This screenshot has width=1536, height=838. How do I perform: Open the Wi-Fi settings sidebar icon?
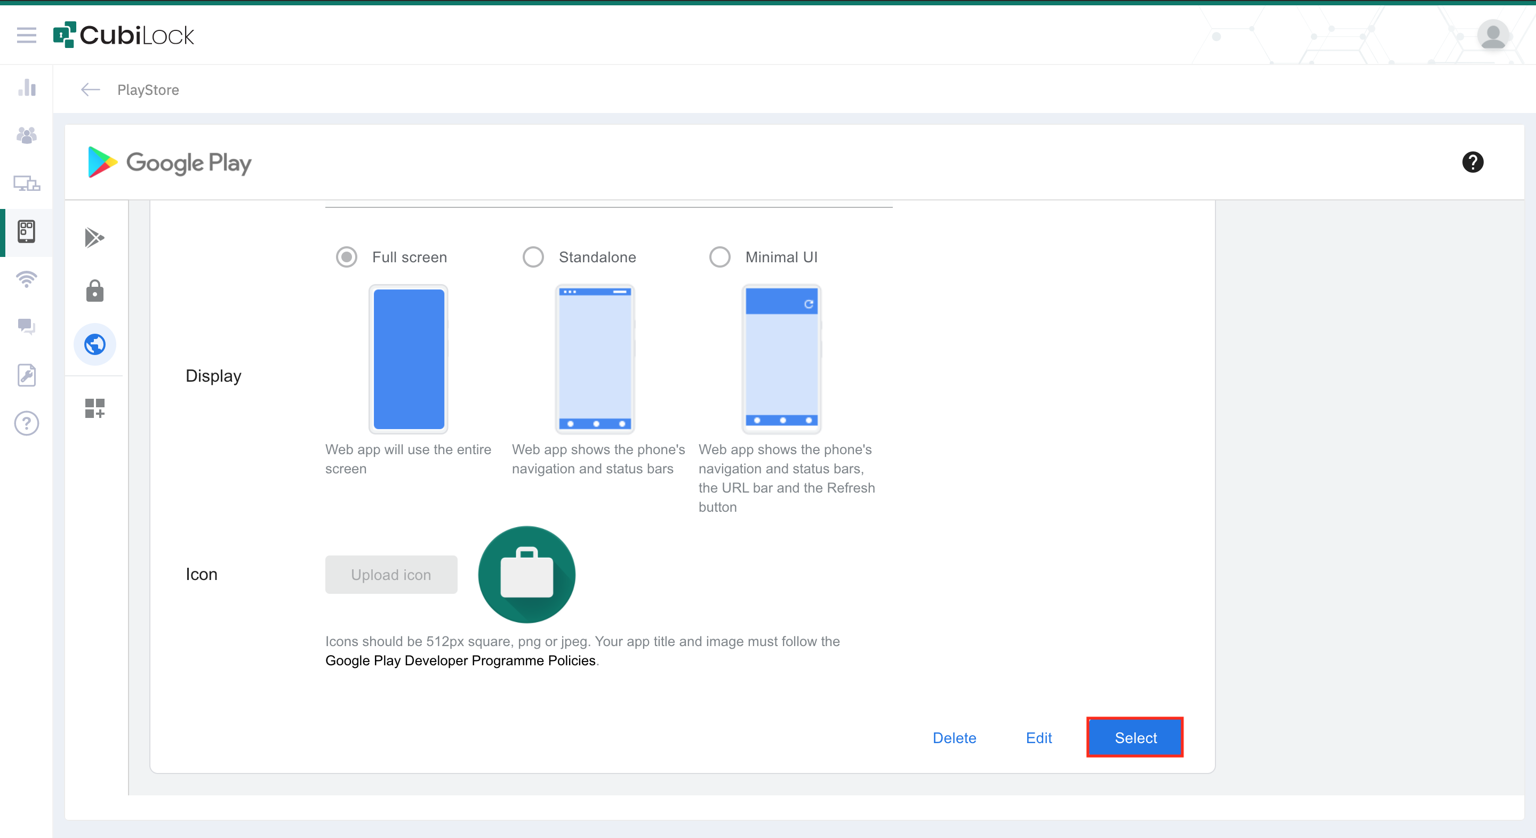pyautogui.click(x=27, y=278)
